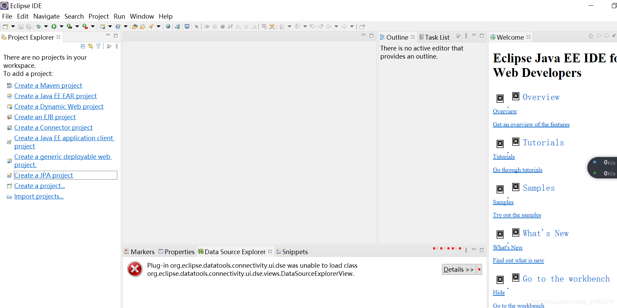This screenshot has width=617, height=308.
Task: Click the Step Return icon
Action: pyautogui.click(x=254, y=26)
